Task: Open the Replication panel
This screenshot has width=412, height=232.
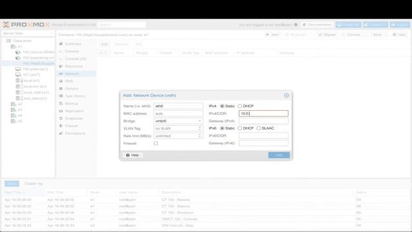Action: (76, 111)
